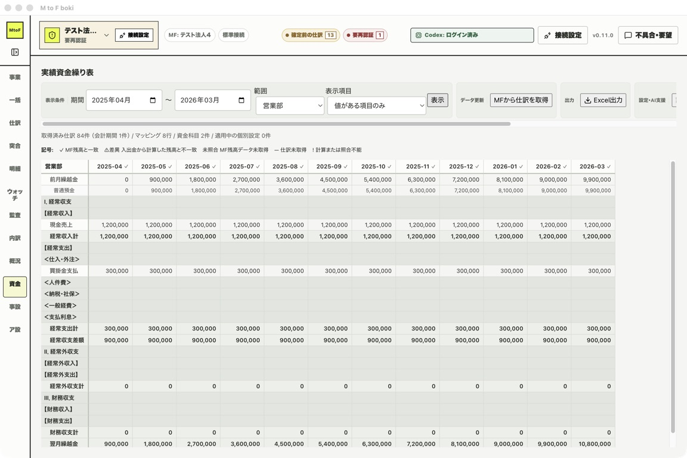Click 接続設定 inside the company card

(134, 35)
